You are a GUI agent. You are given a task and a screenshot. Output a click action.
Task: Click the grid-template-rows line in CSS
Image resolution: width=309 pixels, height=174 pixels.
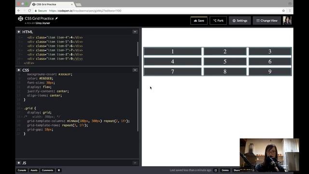(x=57, y=125)
